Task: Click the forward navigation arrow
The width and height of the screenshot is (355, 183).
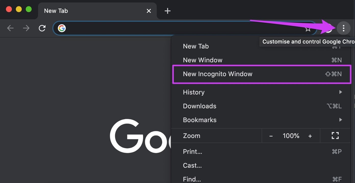Action: (x=26, y=28)
